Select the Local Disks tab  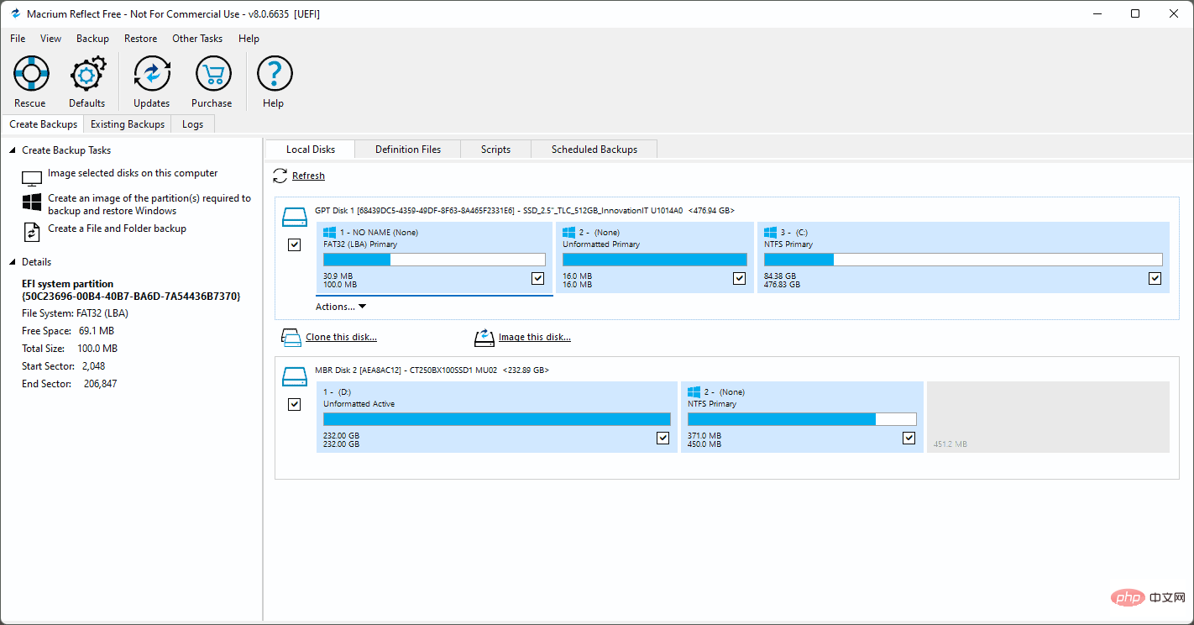pos(311,150)
